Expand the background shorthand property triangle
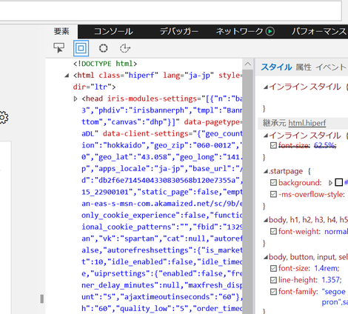The height and width of the screenshot is (314, 348). (x=330, y=183)
